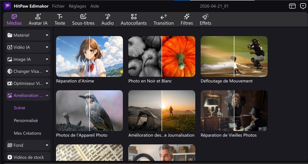Open Mes Créations sub-item
The width and height of the screenshot is (308, 164).
(27, 133)
